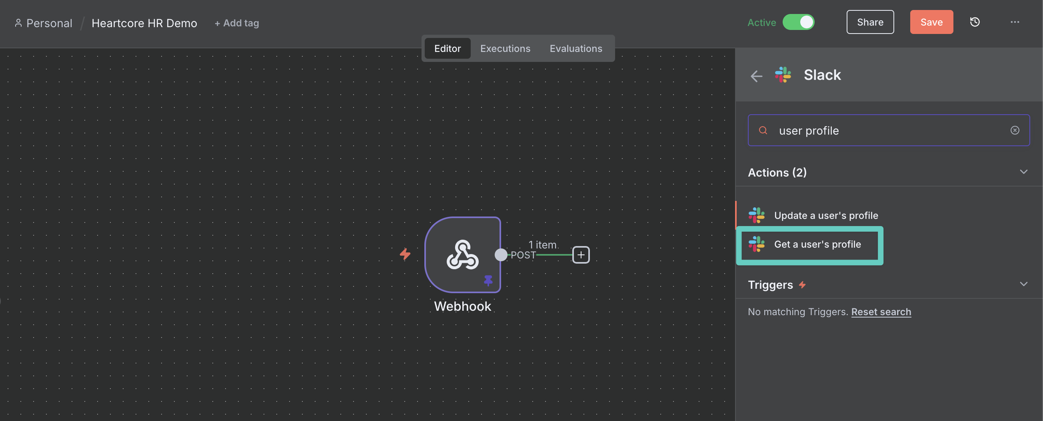Open the three-dot more options menu
Image resolution: width=1043 pixels, height=421 pixels.
pyautogui.click(x=1014, y=22)
